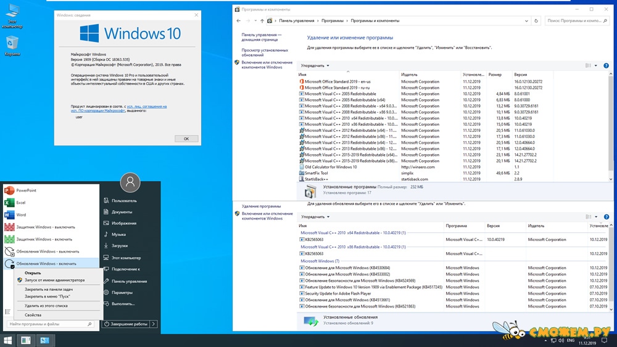Expand address bar history dropdown

tap(526, 21)
